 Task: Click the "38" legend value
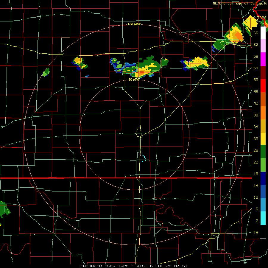[x=256, y=115]
